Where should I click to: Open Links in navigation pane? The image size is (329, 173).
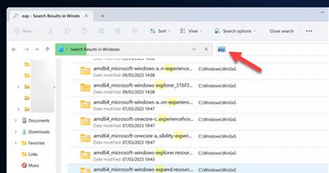point(33,154)
